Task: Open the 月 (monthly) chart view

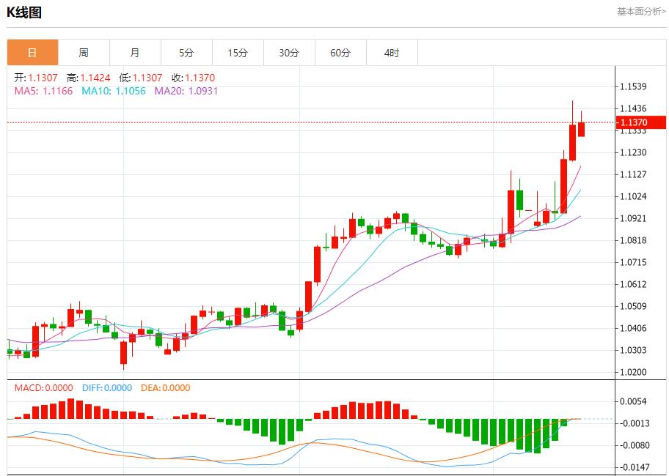Action: 135,52
